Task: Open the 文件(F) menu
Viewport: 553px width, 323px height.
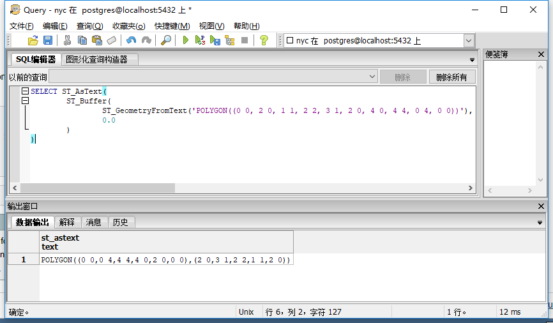Action: click(22, 26)
